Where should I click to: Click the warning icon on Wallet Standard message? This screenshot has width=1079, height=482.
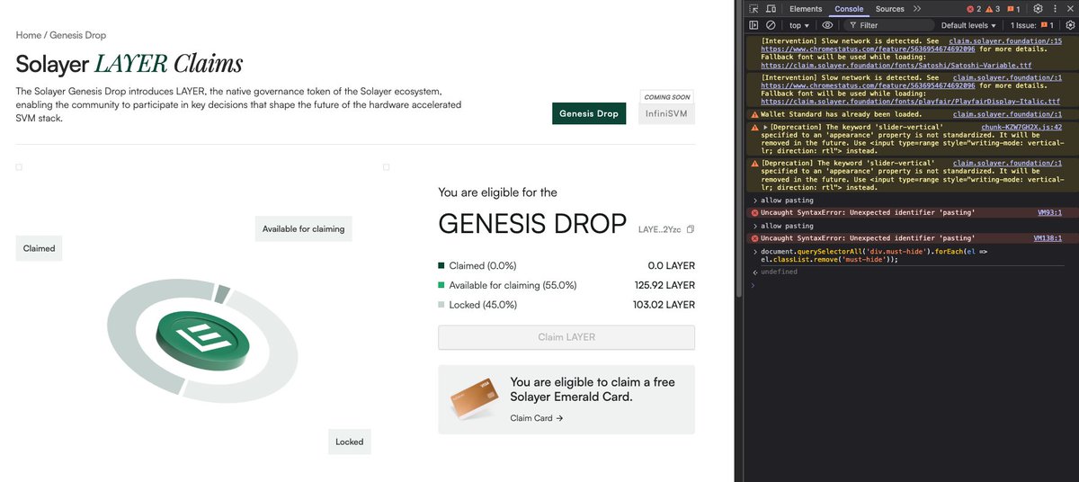click(x=754, y=115)
